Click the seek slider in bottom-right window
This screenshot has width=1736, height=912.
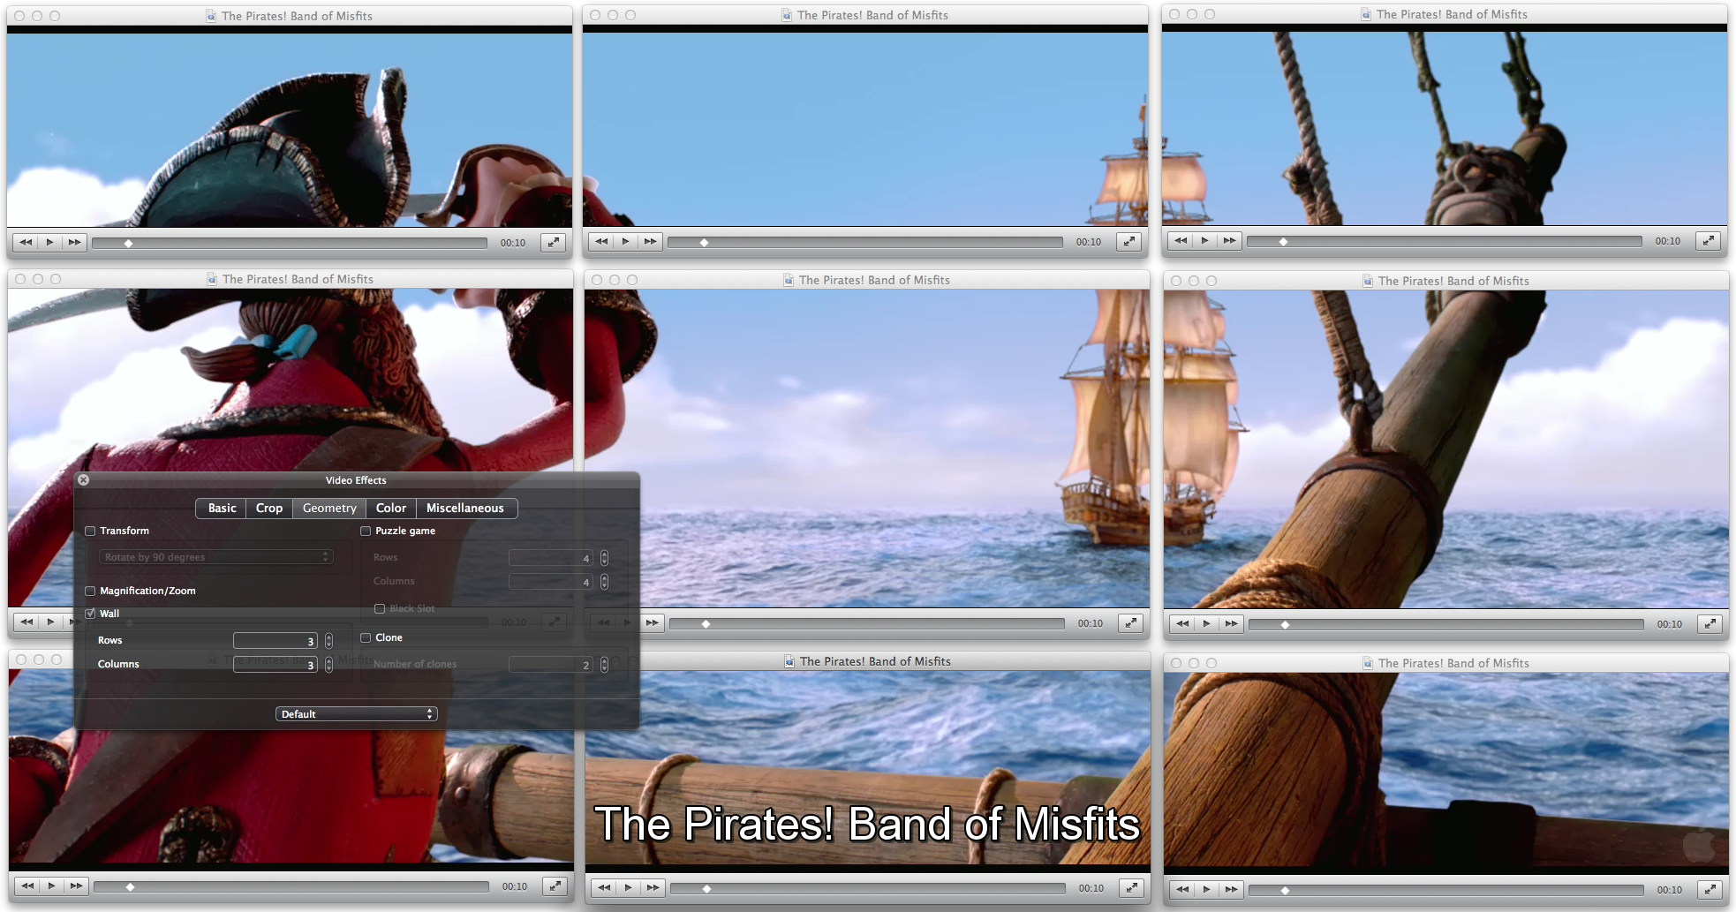[1446, 890]
